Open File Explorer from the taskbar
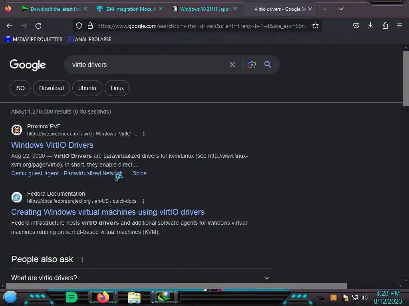The height and width of the screenshot is (306, 409). coord(134,297)
